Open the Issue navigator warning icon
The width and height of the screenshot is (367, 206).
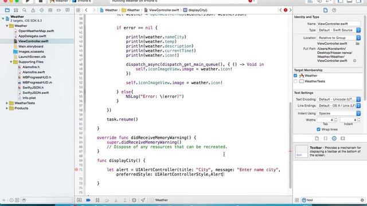[x=33, y=10]
